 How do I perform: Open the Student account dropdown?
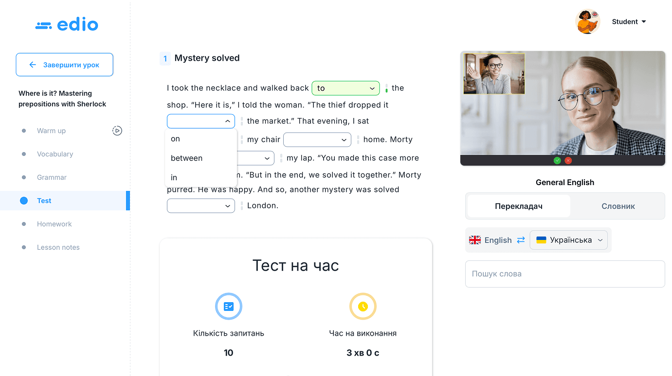629,22
